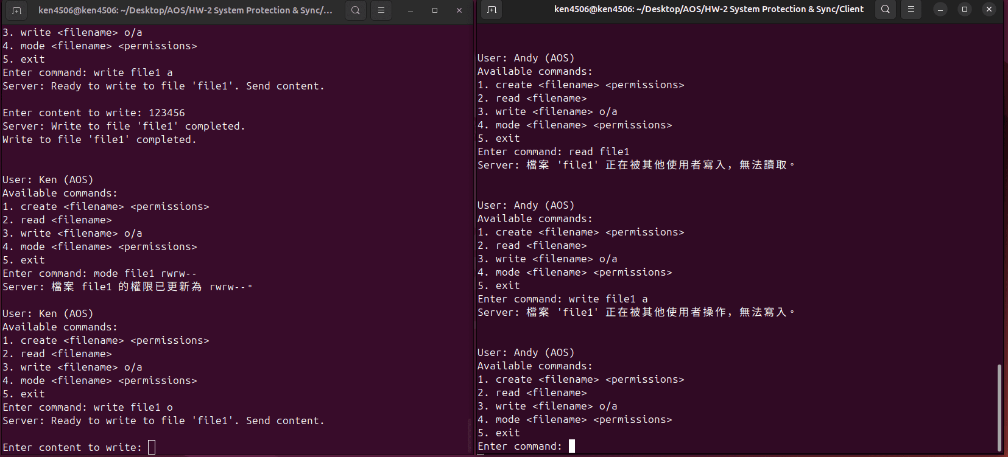1008x457 pixels.
Task: Close the Client terminal window
Action: [x=989, y=9]
